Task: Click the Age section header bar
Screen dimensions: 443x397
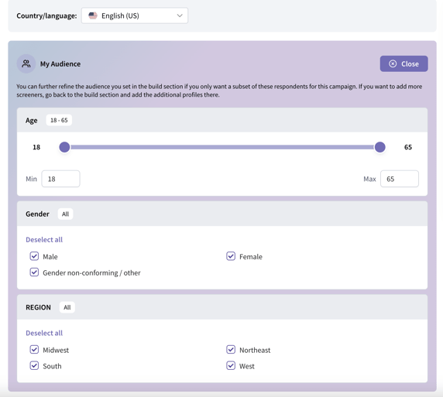Action: point(222,120)
